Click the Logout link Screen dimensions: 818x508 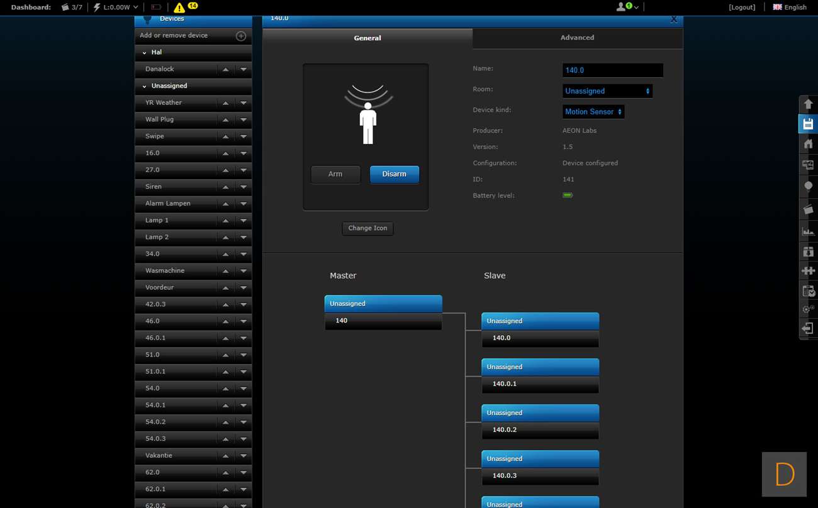click(x=742, y=8)
